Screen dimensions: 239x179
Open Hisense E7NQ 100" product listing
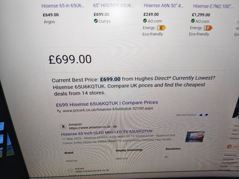[x=213, y=6]
